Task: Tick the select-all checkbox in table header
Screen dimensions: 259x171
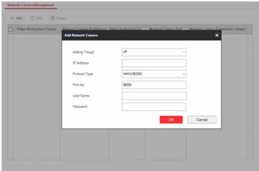Action: click(x=11, y=30)
